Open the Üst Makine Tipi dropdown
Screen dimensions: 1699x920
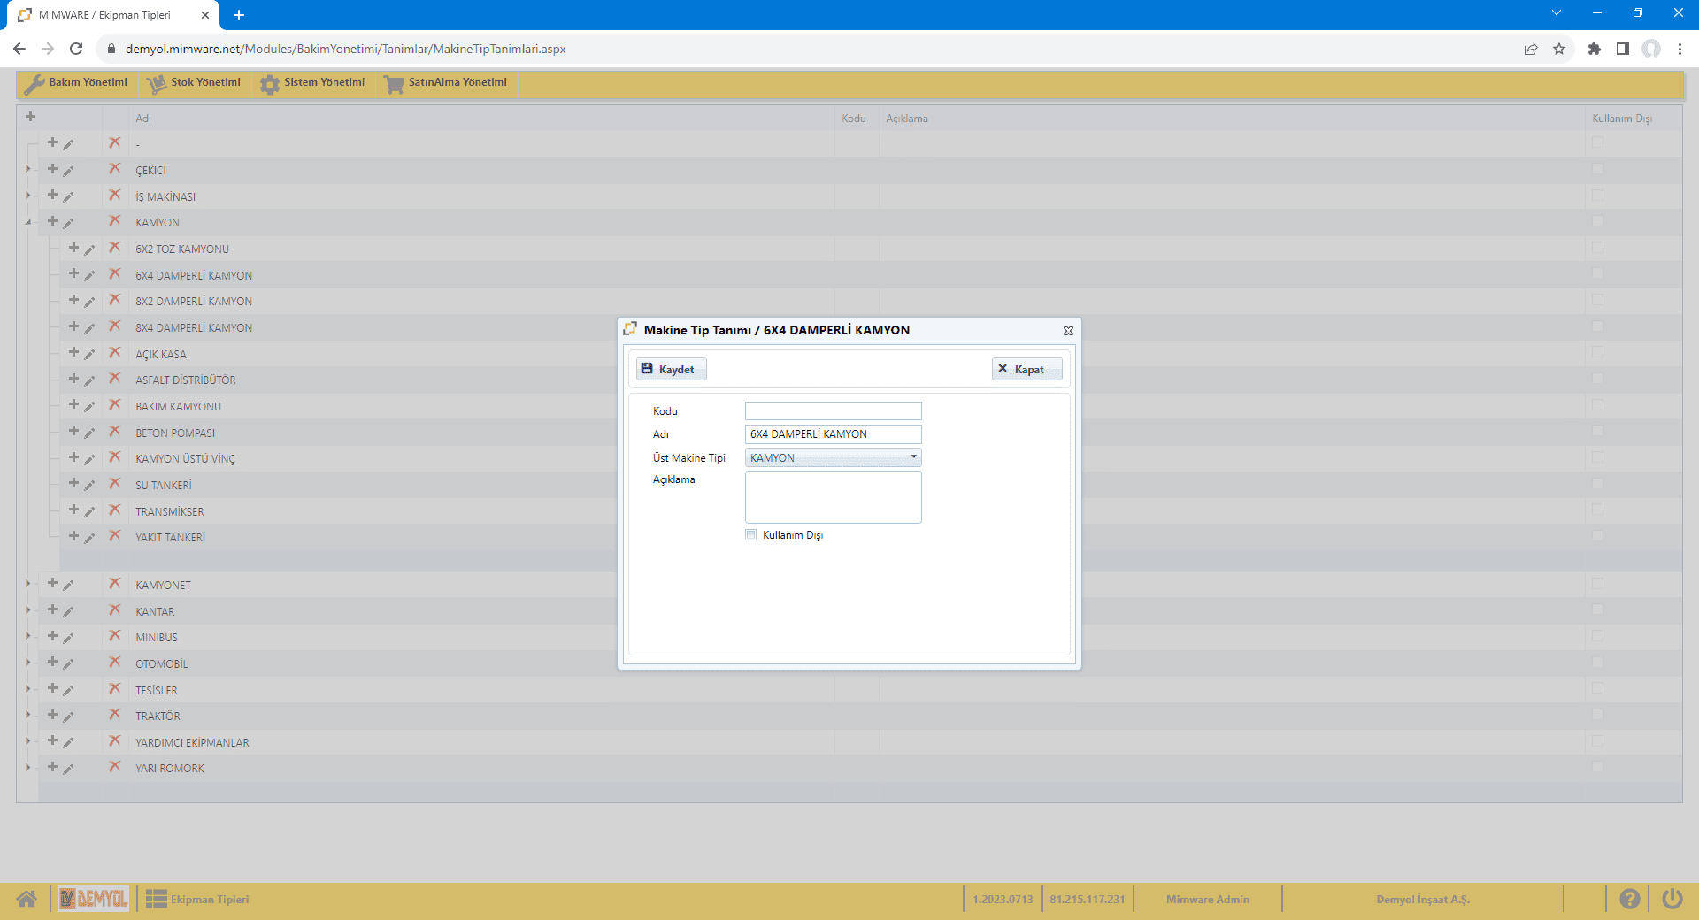point(913,457)
